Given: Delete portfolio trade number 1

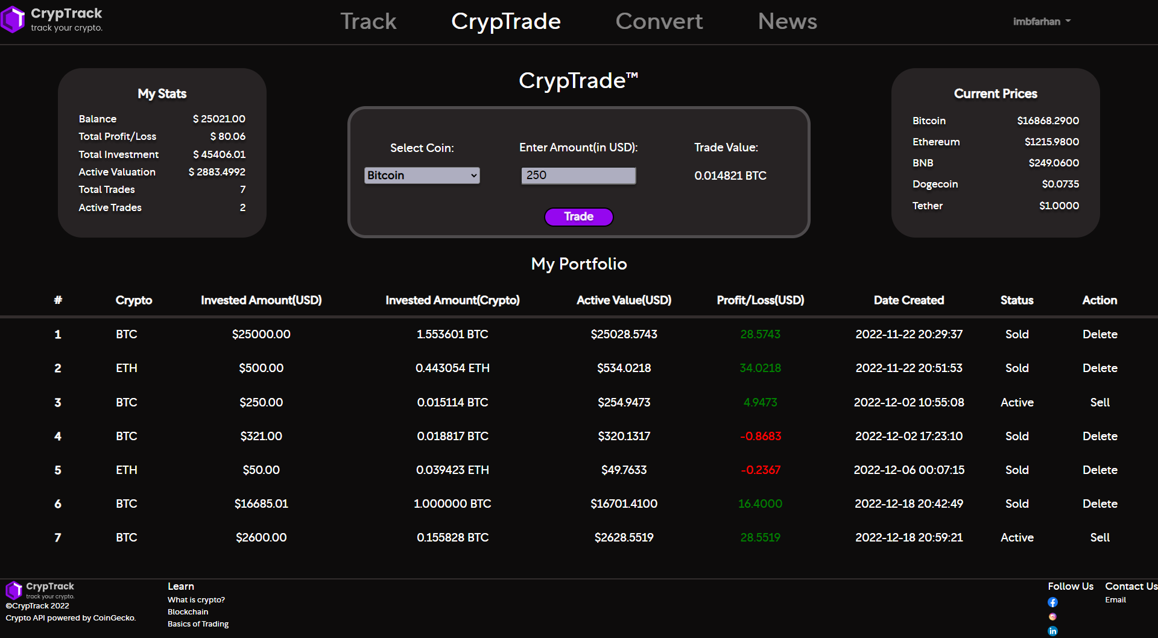Looking at the screenshot, I should tap(1099, 334).
